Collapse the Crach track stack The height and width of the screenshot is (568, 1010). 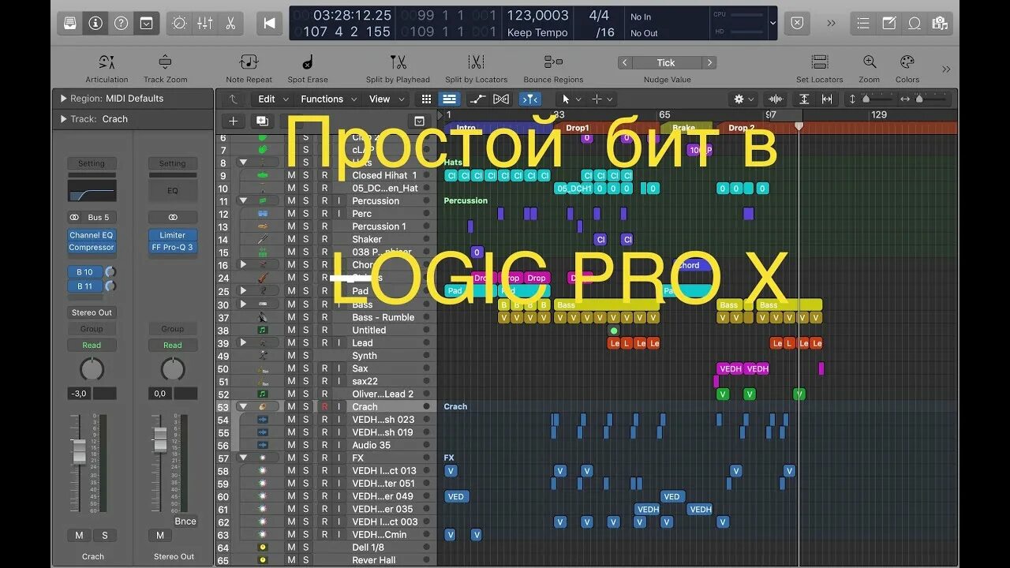[x=243, y=406]
